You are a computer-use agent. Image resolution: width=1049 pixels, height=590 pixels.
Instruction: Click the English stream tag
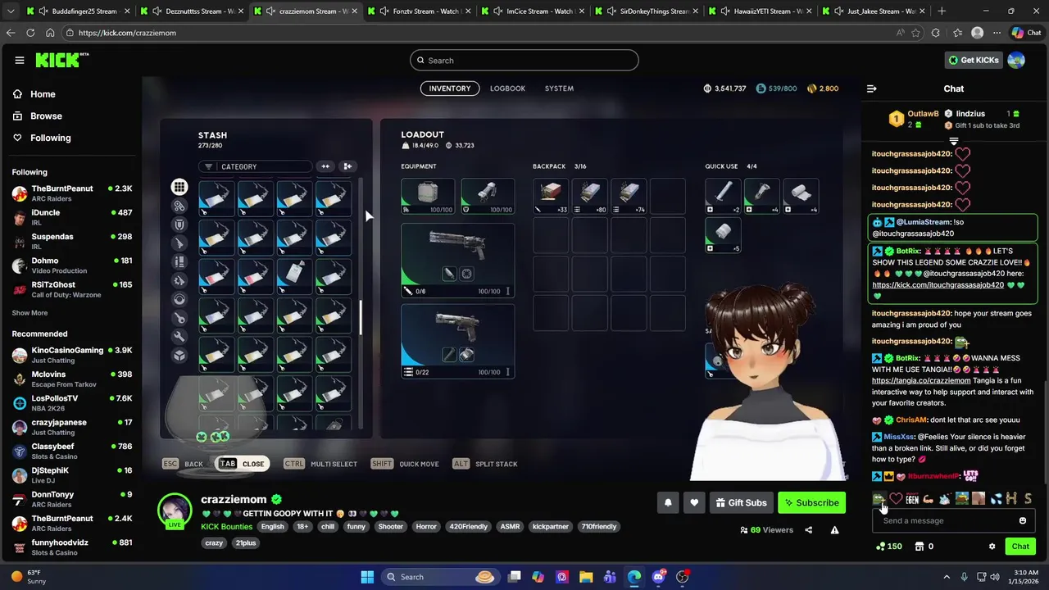click(x=272, y=527)
